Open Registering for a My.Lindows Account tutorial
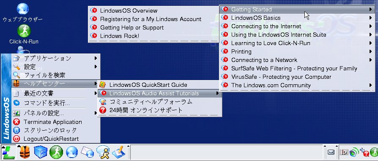The height and width of the screenshot is (161, 378). [153, 19]
